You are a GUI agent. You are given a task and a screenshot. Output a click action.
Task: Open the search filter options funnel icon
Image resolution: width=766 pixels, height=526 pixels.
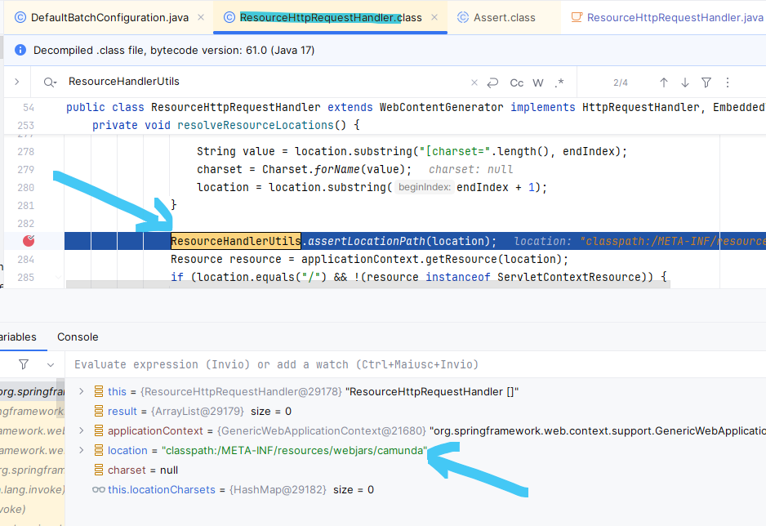tap(706, 82)
